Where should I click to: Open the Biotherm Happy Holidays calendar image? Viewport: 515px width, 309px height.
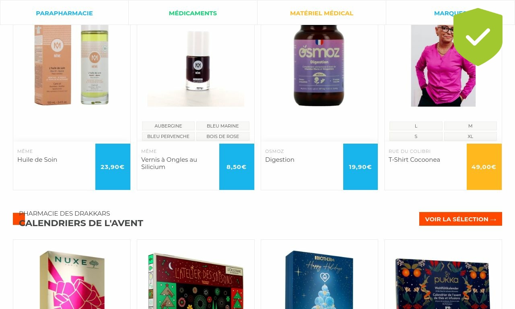(x=319, y=280)
